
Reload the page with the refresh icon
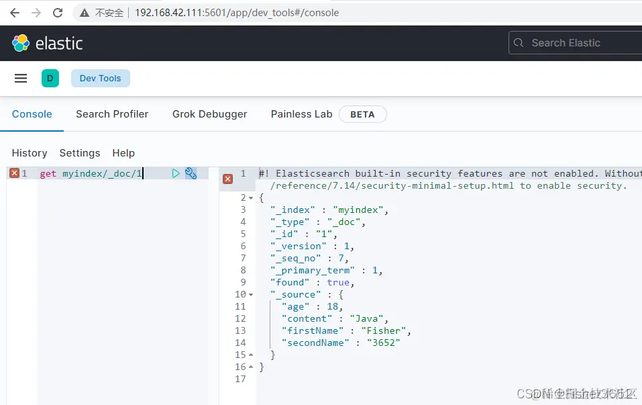point(58,13)
